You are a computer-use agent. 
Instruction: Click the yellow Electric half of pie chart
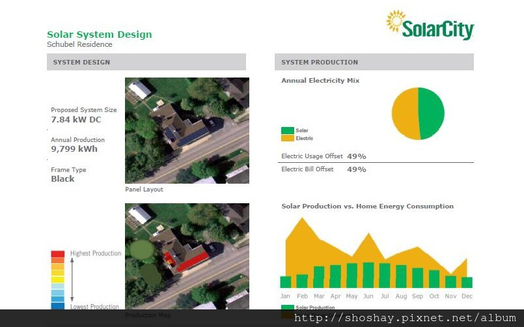[405, 113]
